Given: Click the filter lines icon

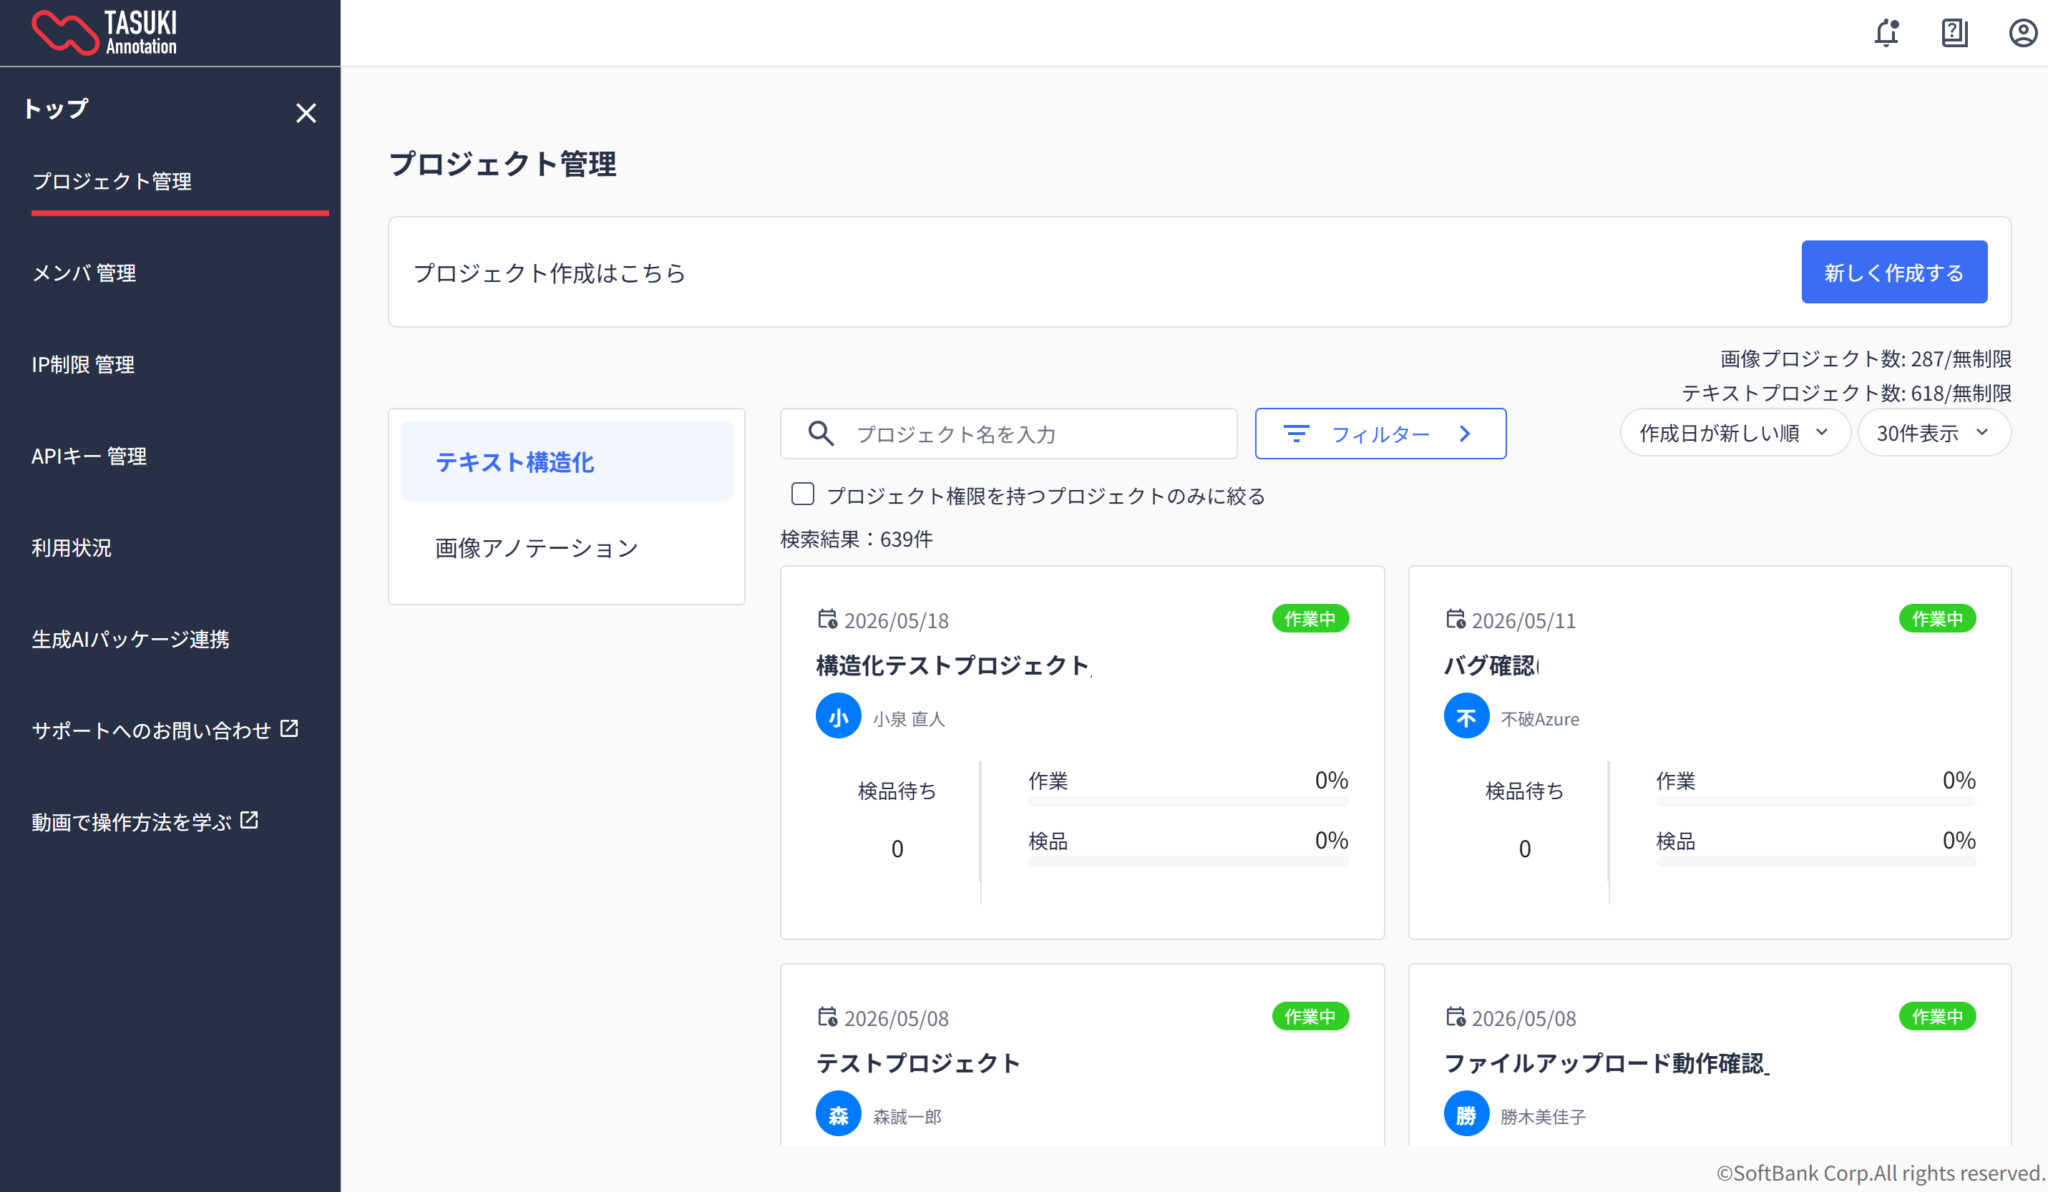Looking at the screenshot, I should click(1295, 434).
